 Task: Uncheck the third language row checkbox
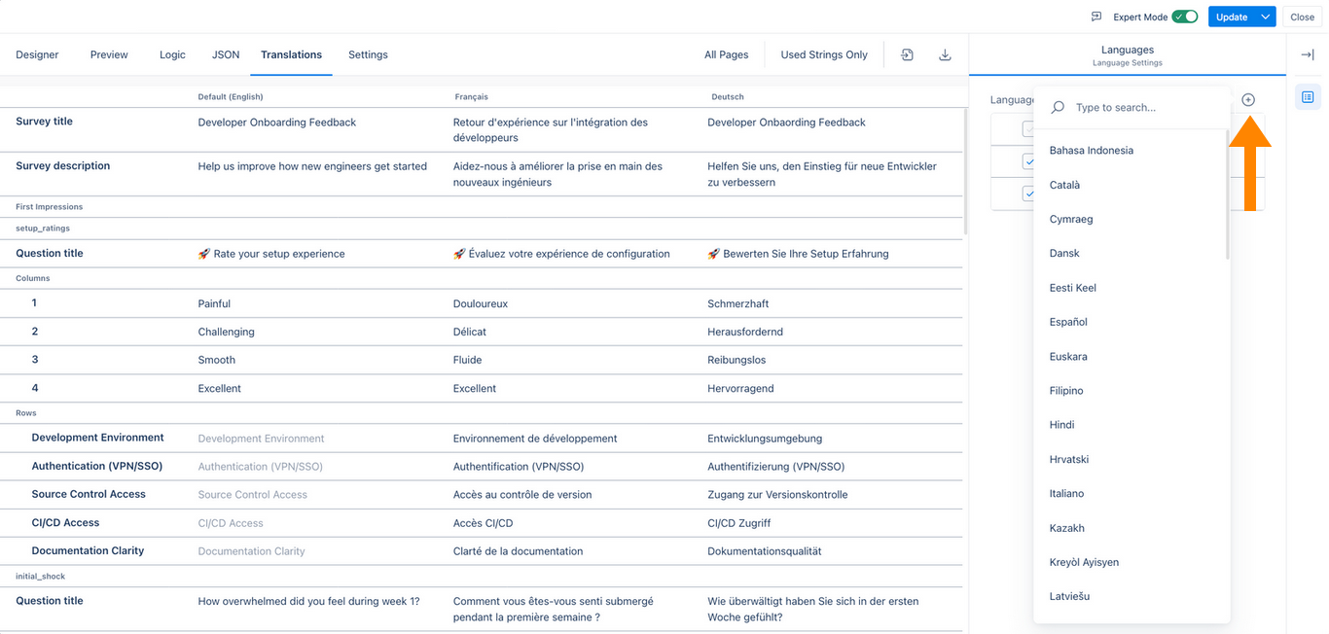pos(1028,194)
